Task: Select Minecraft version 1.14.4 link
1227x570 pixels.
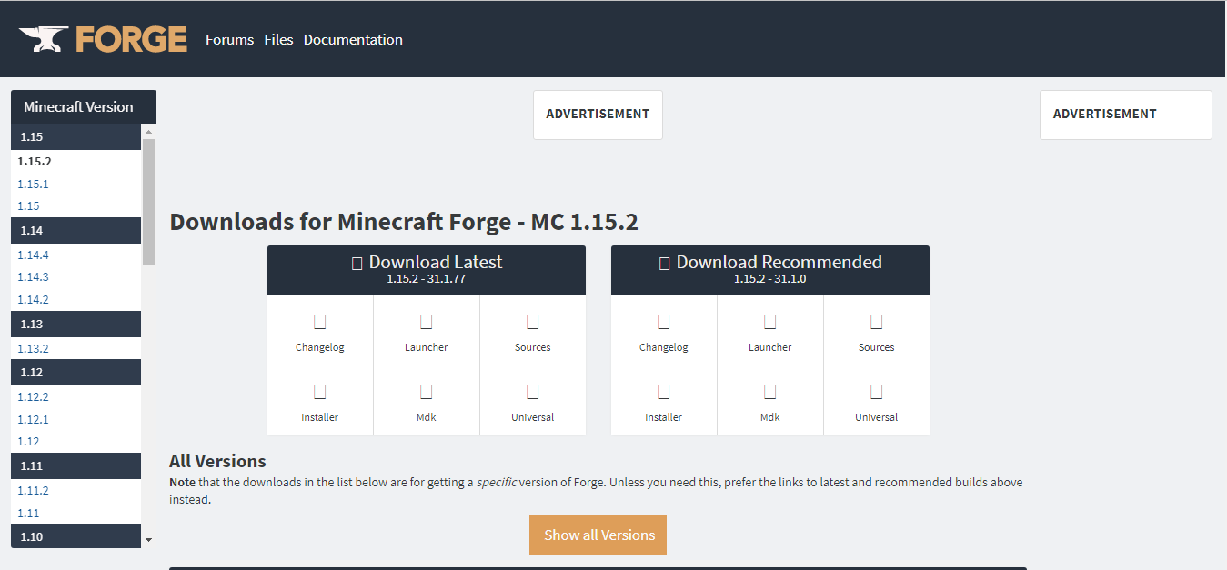Action: [x=34, y=255]
